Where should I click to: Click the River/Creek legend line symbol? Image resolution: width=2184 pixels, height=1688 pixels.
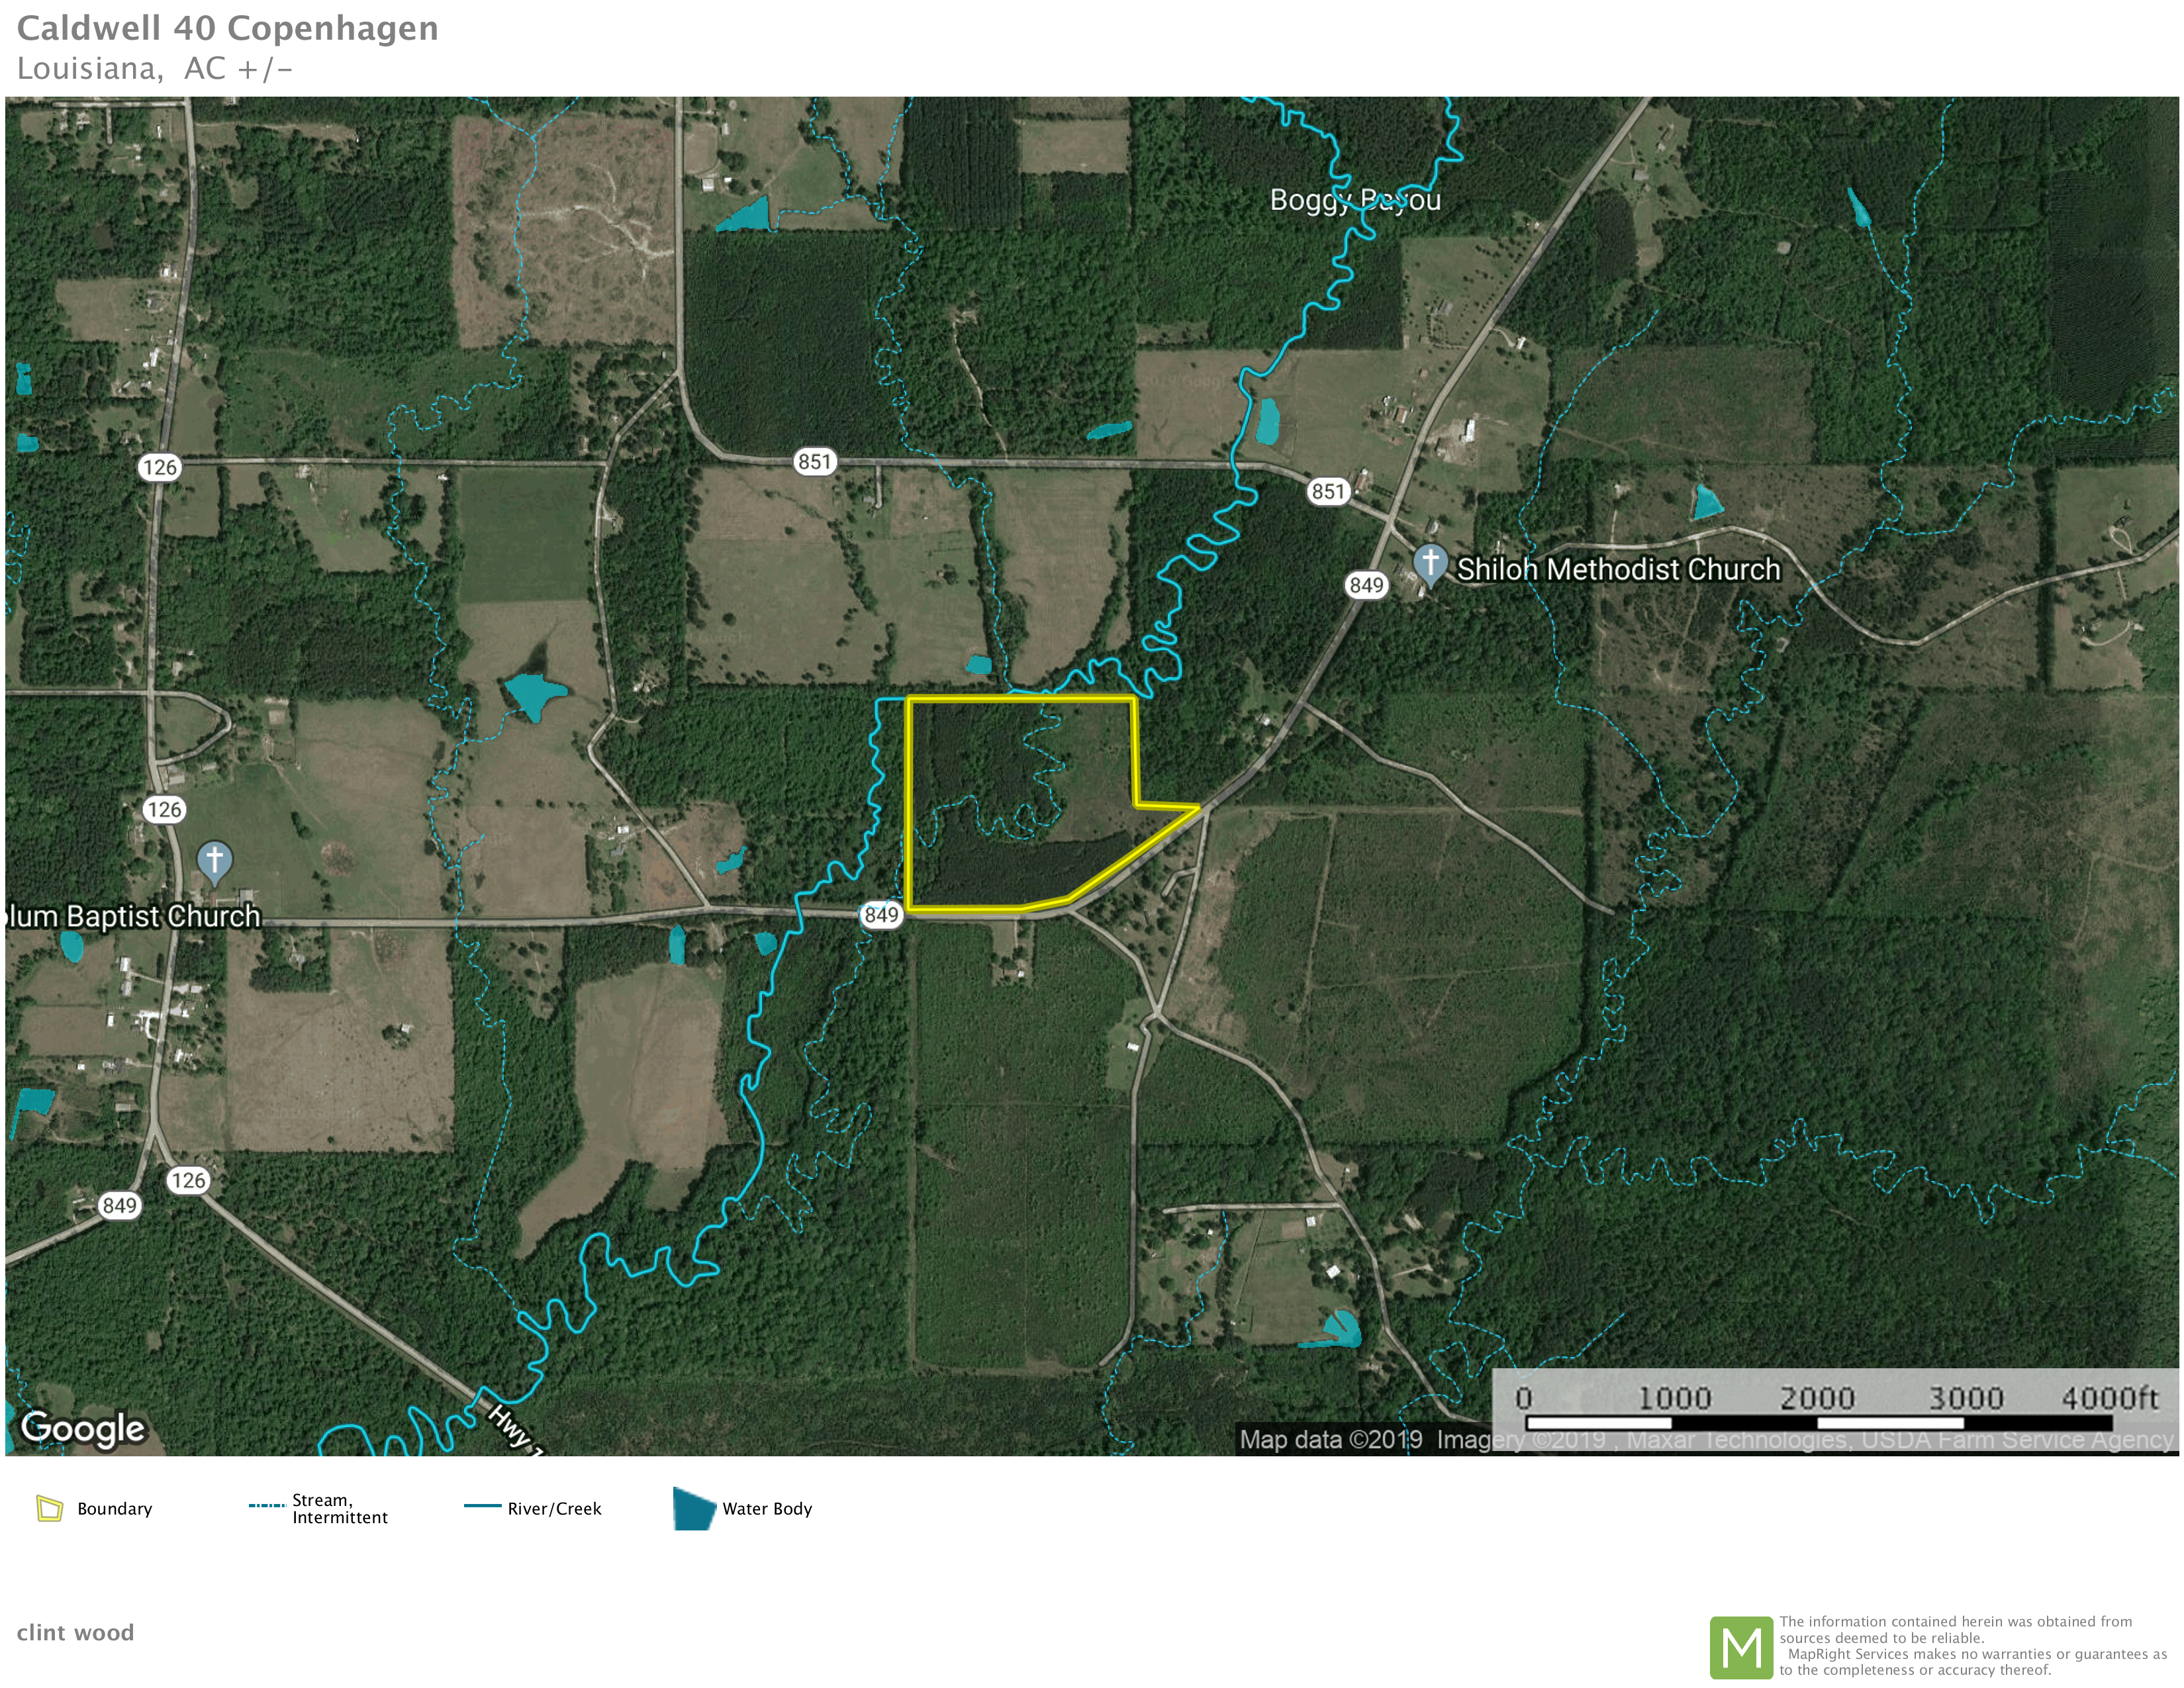coord(482,1506)
